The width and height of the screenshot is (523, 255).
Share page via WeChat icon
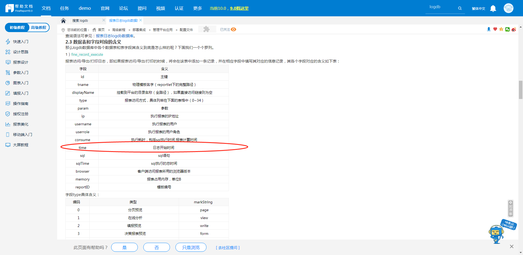click(x=507, y=29)
